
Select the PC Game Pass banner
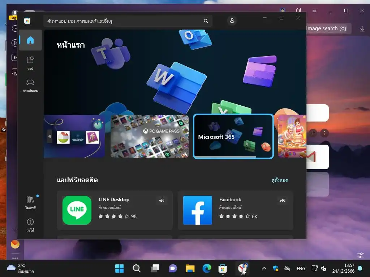(150, 136)
